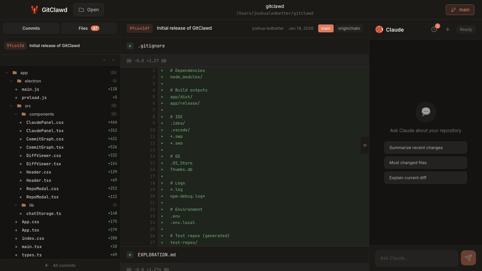The height and width of the screenshot is (271, 482).
Task: Collapse the Claude panel with the chevron toggle
Action: click(x=365, y=145)
